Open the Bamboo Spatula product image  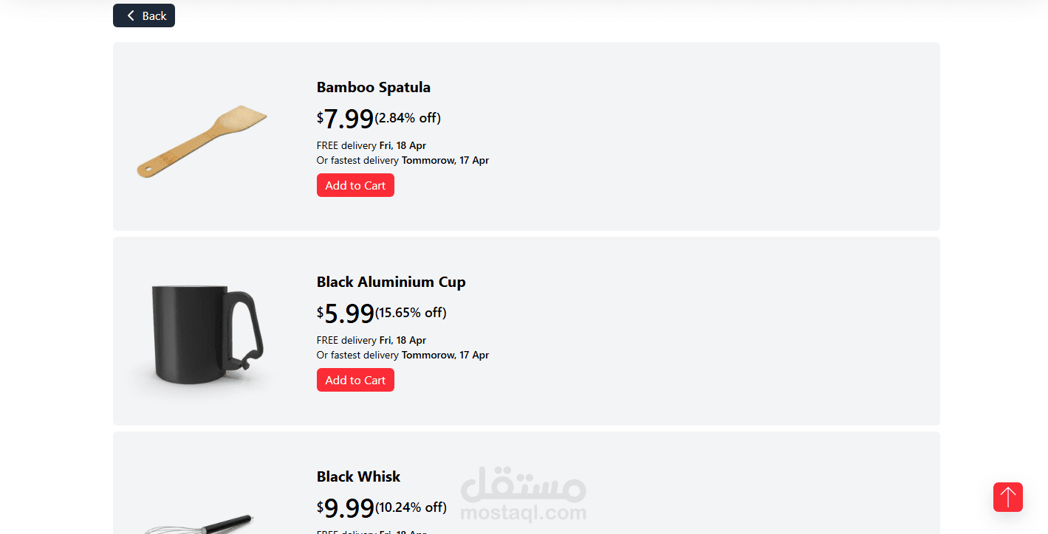coord(202,142)
